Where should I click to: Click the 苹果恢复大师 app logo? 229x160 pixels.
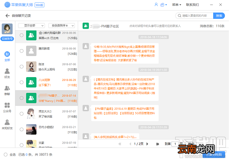[x=7, y=5]
